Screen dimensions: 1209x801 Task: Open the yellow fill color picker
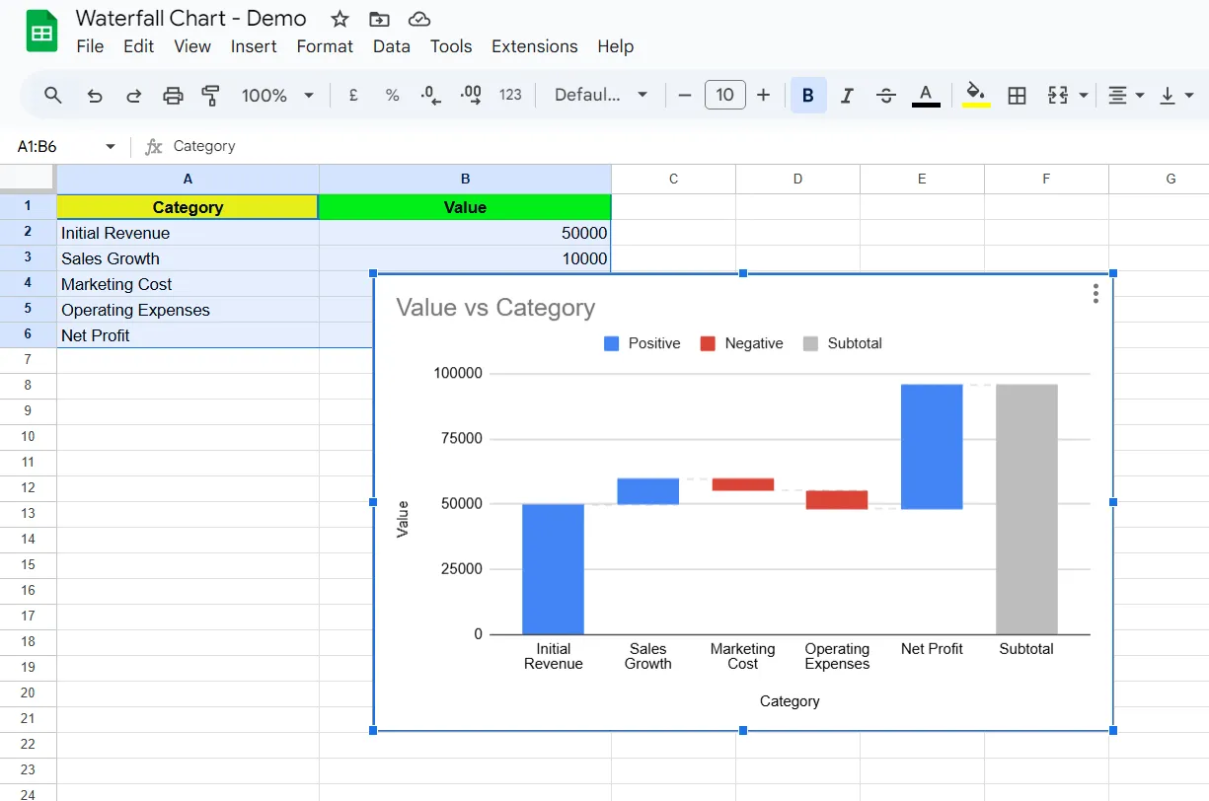[x=976, y=96]
